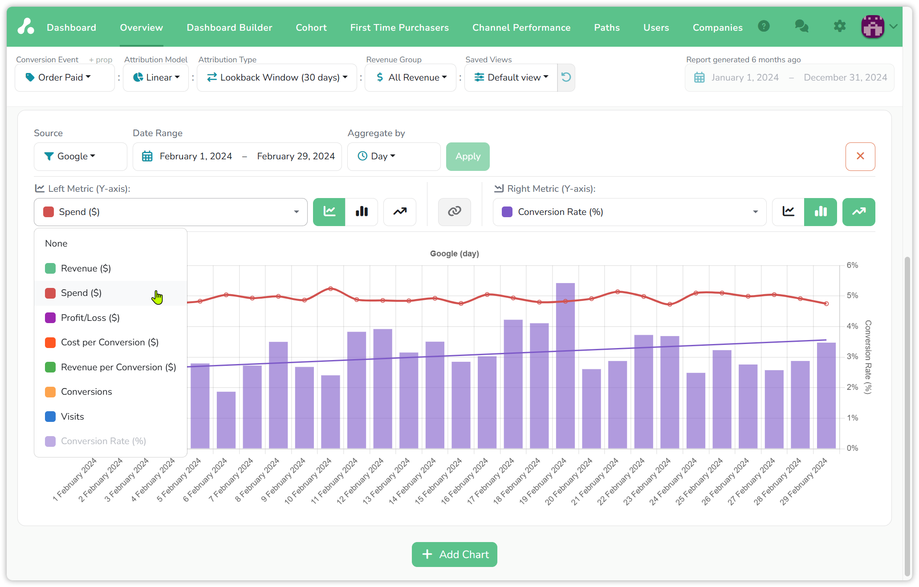The width and height of the screenshot is (919, 587).
Task: Open Conversion Rate right metric dropdown
Action: pyautogui.click(x=630, y=212)
